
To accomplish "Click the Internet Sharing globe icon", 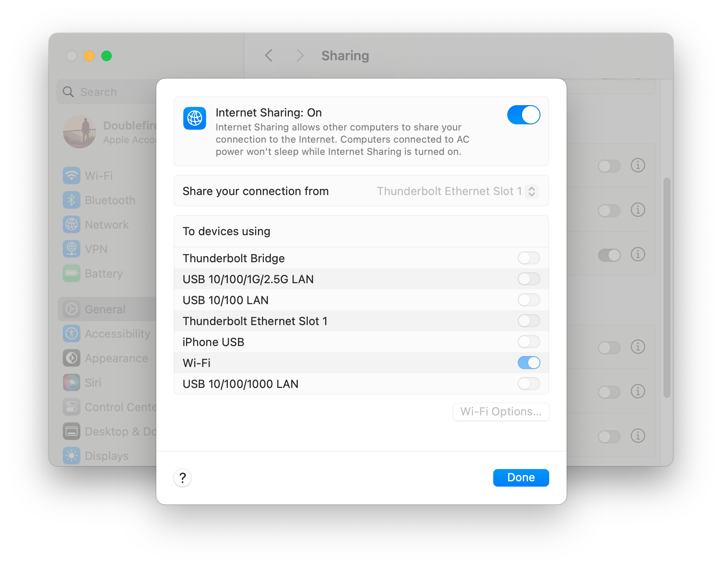I will pos(195,118).
